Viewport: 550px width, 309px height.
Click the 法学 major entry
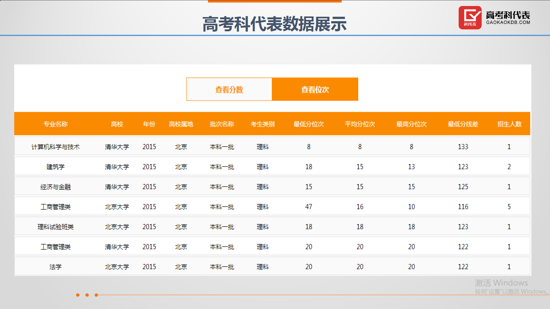[56, 267]
